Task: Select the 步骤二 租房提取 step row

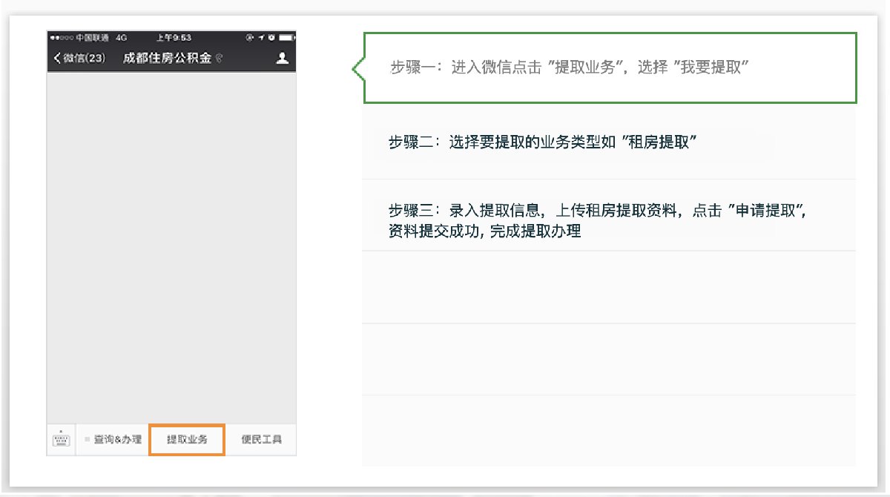Action: coord(608,142)
